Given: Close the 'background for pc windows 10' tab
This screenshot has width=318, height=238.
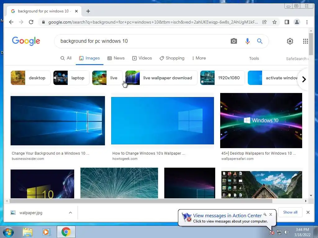Looking at the screenshot, I should (x=76, y=11).
